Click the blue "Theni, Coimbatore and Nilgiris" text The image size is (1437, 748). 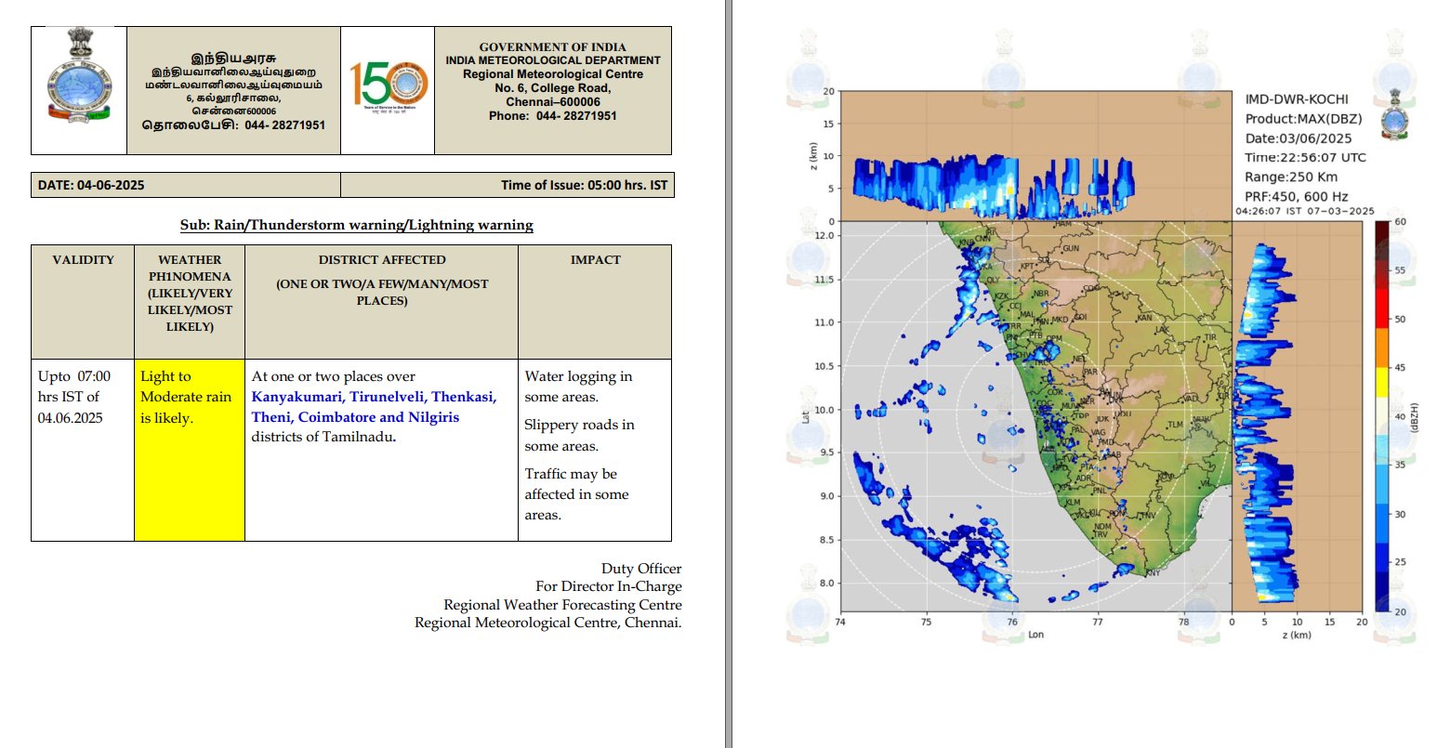(355, 417)
